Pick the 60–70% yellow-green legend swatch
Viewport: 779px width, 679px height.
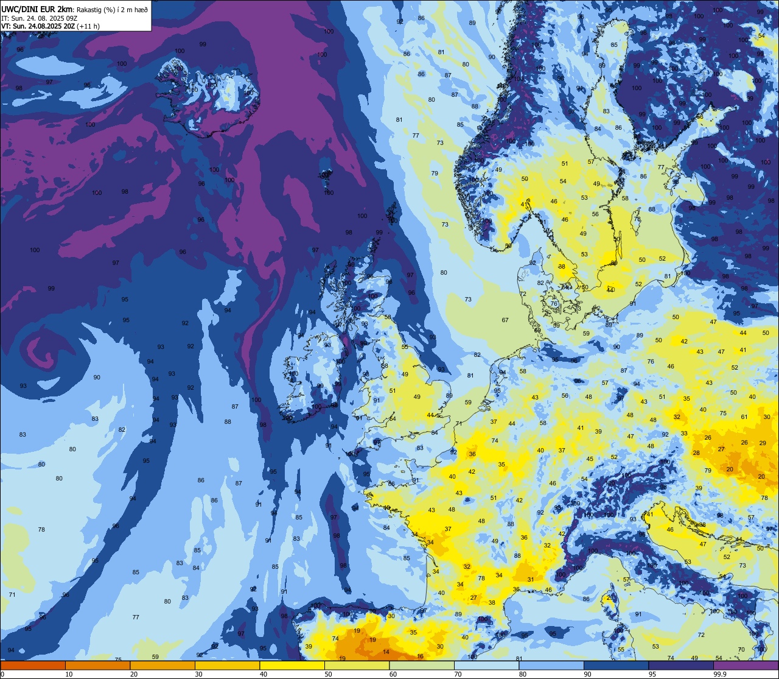(x=422, y=665)
